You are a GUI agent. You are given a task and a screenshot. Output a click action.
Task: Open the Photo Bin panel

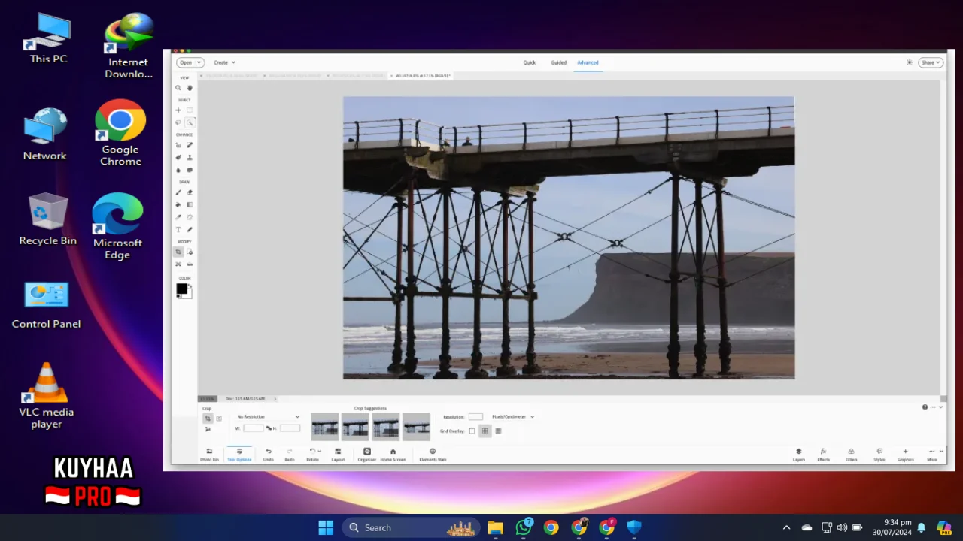pyautogui.click(x=209, y=455)
